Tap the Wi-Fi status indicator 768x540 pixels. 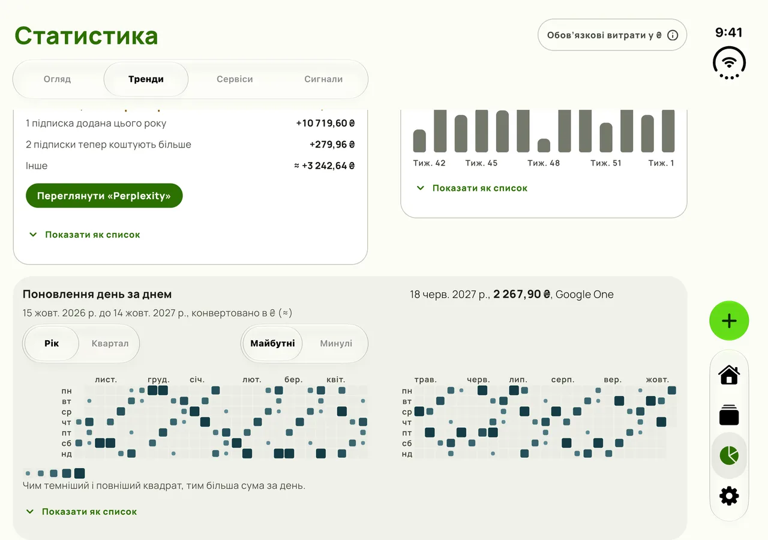(729, 63)
